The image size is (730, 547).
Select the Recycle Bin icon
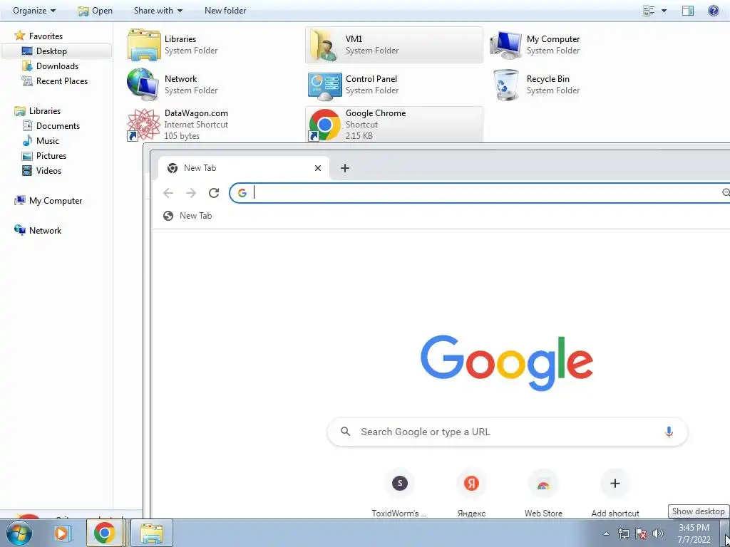coord(506,85)
